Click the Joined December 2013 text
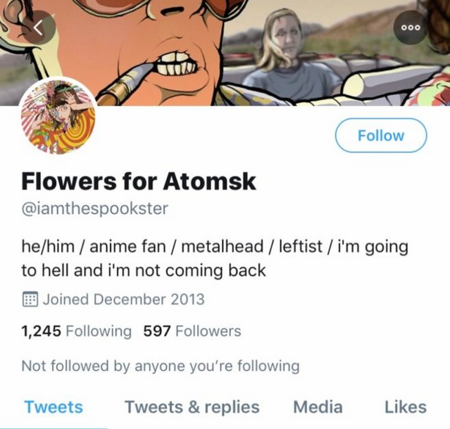Viewport: 450px width, 429px height. (123, 299)
